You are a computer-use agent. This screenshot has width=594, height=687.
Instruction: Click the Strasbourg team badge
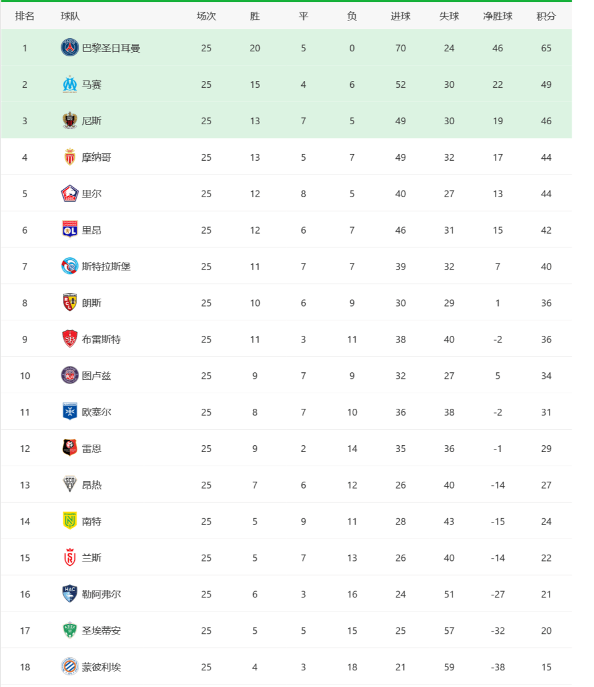(70, 267)
